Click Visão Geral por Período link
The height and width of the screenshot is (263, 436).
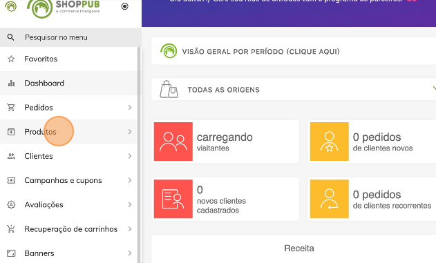[260, 52]
